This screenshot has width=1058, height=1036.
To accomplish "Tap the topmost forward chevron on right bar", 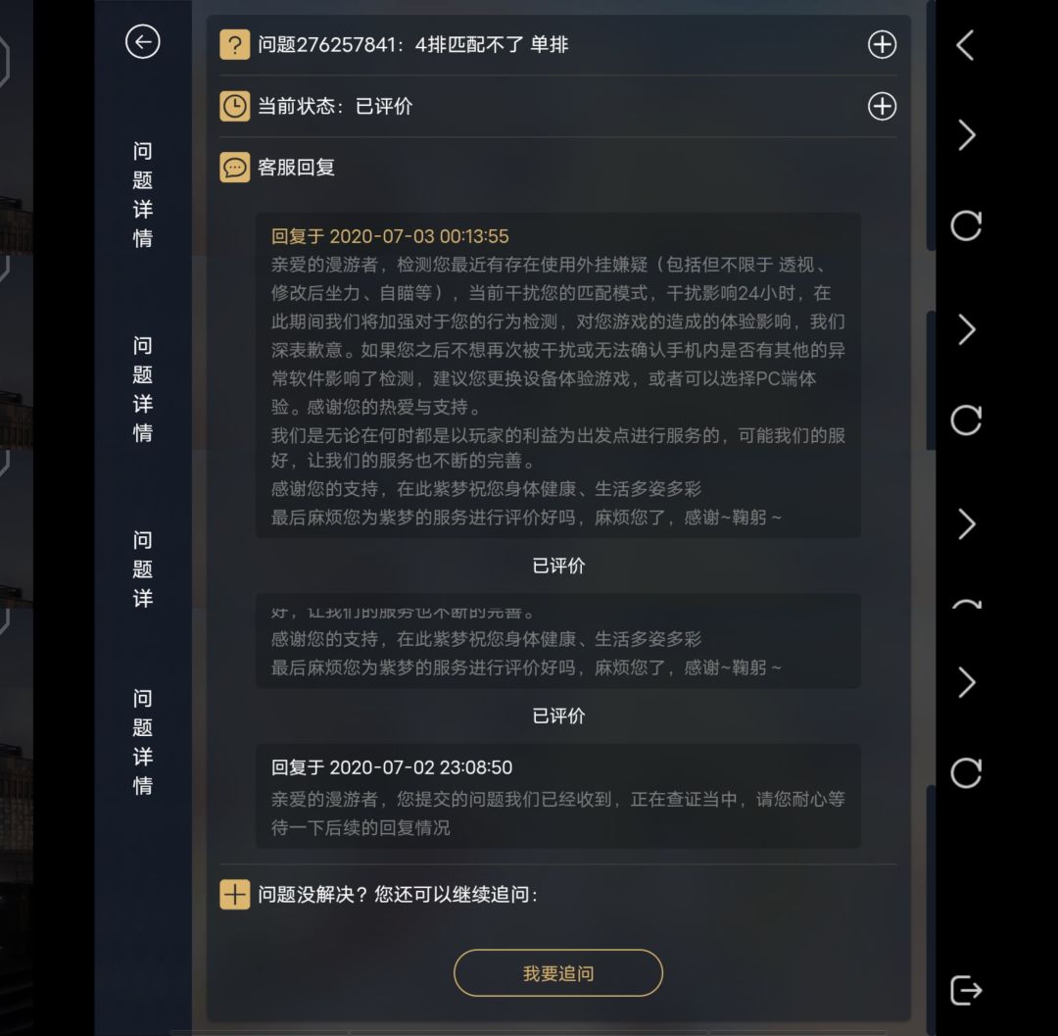I will tap(967, 135).
